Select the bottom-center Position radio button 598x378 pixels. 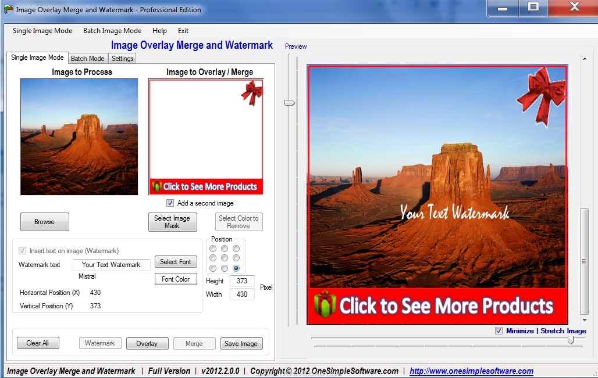(x=225, y=268)
